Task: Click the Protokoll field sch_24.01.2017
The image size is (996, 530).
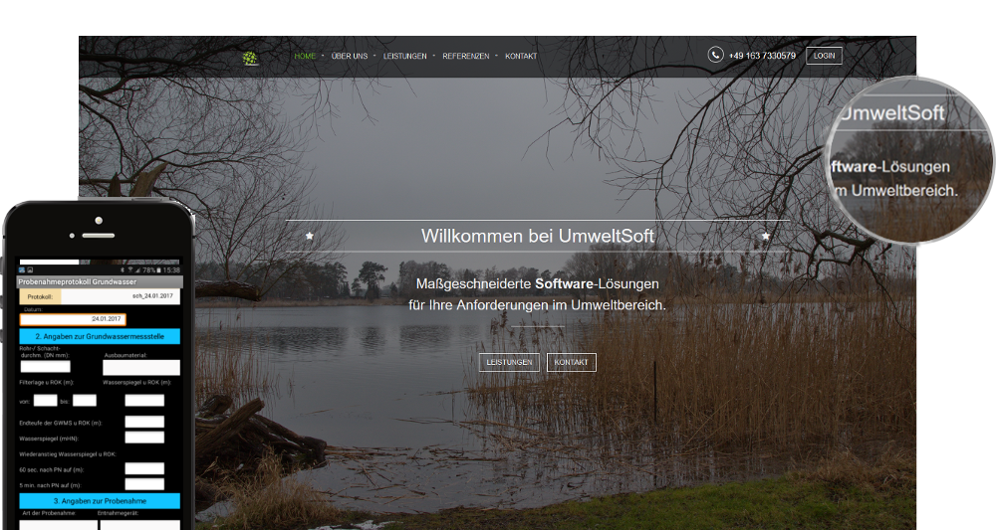Action: [121, 296]
